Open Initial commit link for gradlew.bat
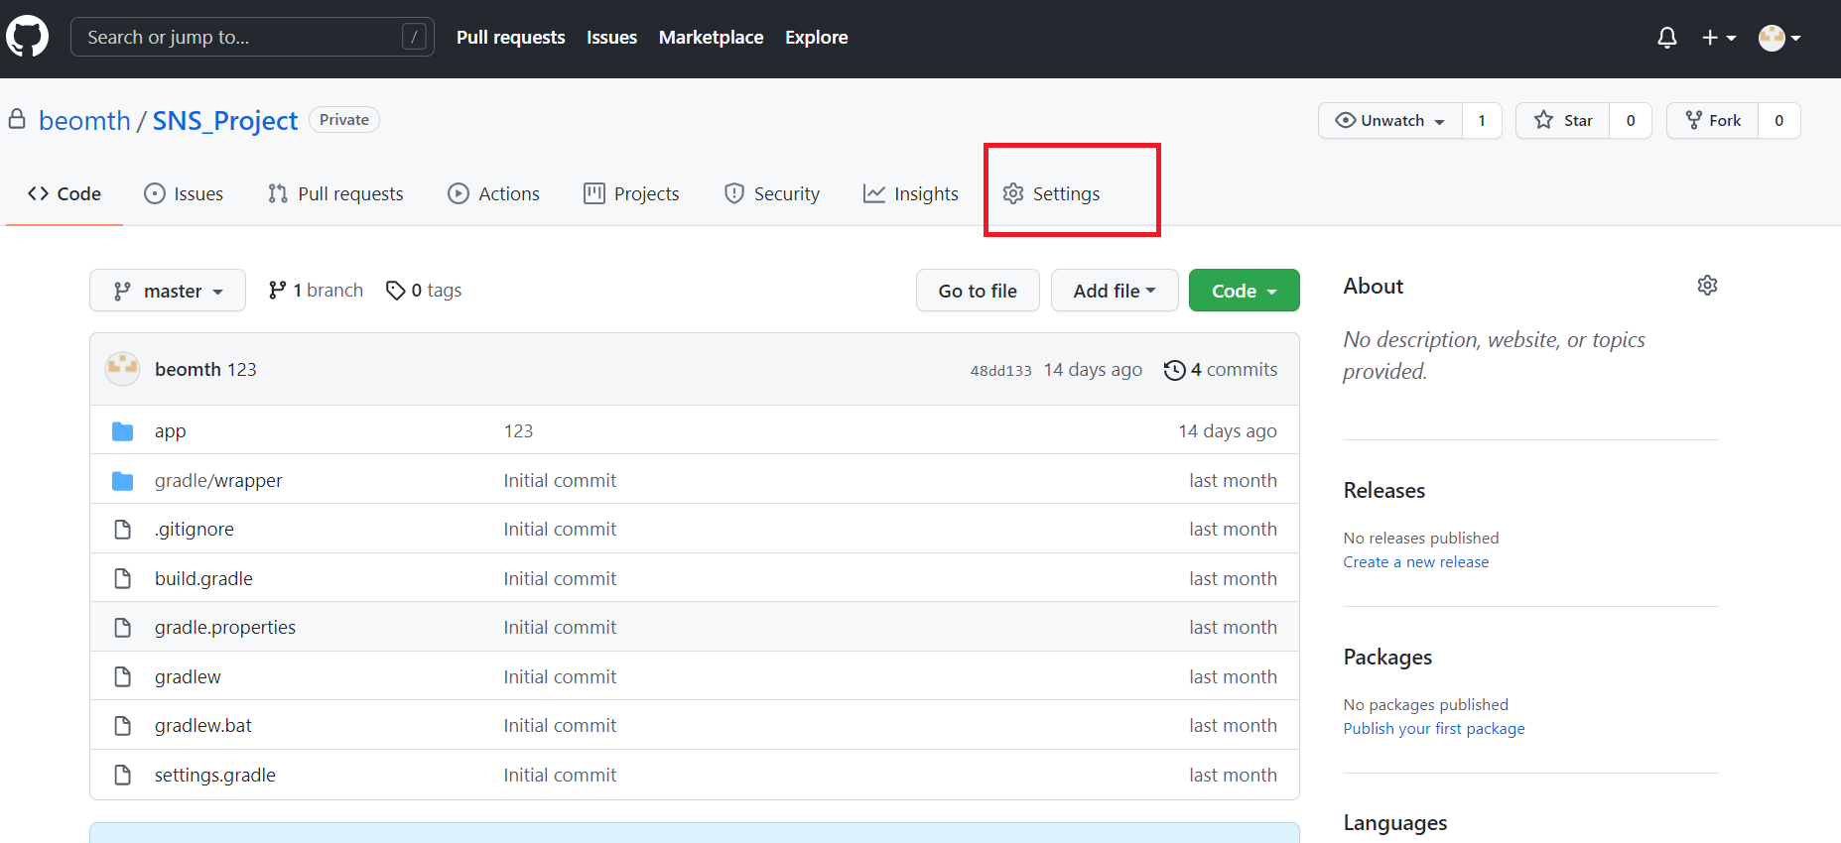This screenshot has width=1841, height=843. [560, 725]
